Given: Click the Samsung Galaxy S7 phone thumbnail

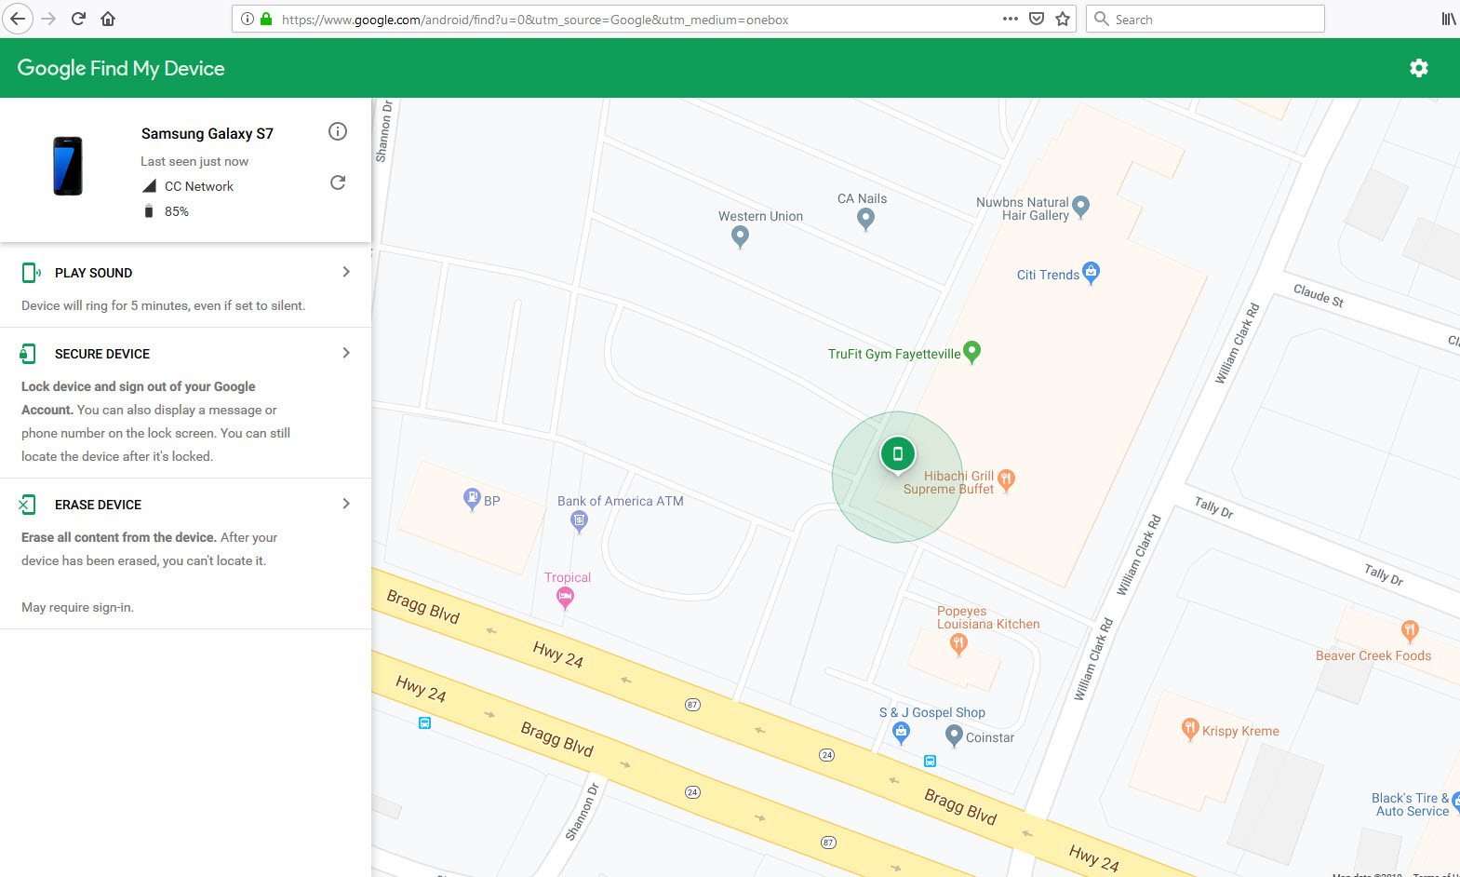Looking at the screenshot, I should [x=68, y=166].
